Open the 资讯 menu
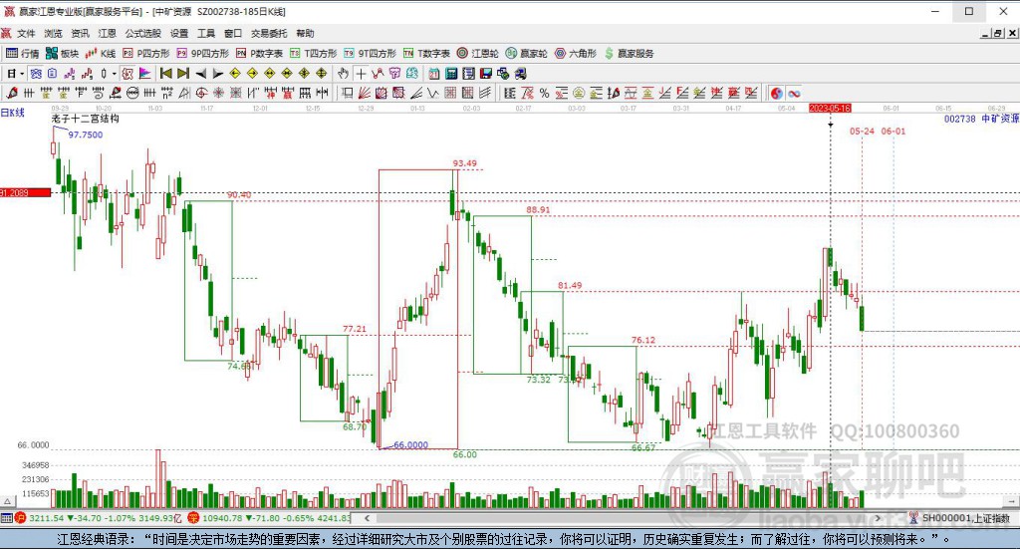This screenshot has height=549, width=1020. 80,33
